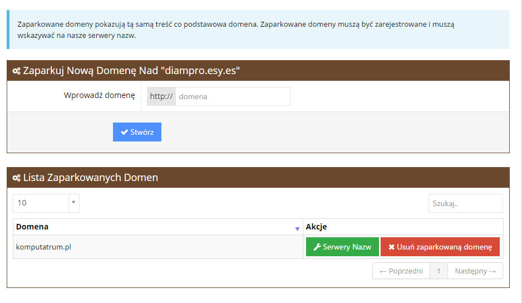Select the entries count box showing 10
The image size is (522, 303).
(x=46, y=203)
